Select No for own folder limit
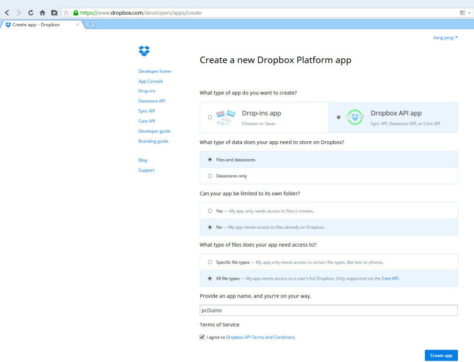474x362 pixels. pos(210,227)
